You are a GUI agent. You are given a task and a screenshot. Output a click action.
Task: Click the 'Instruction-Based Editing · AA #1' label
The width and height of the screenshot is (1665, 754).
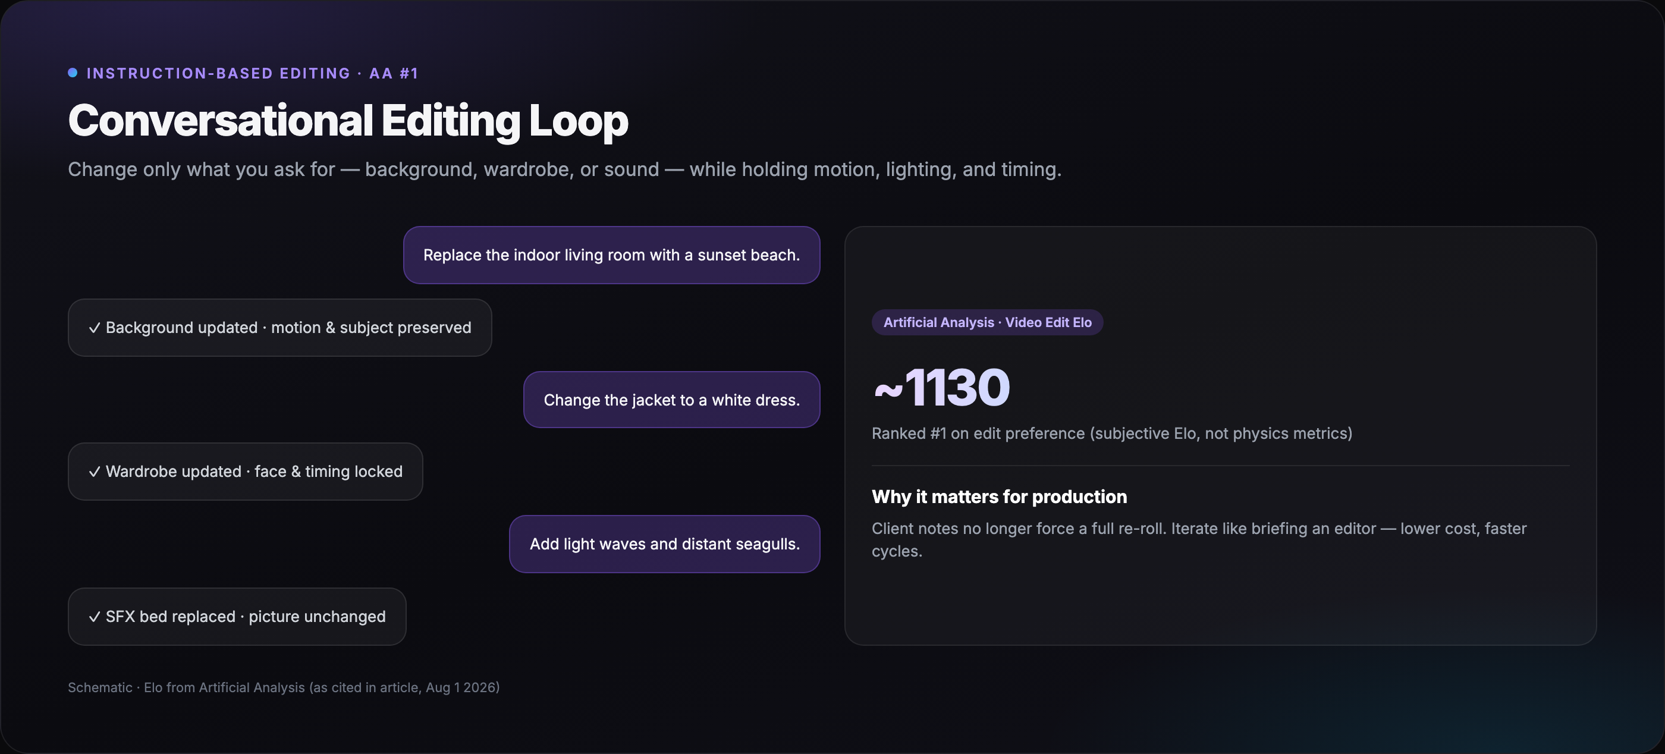point(253,73)
